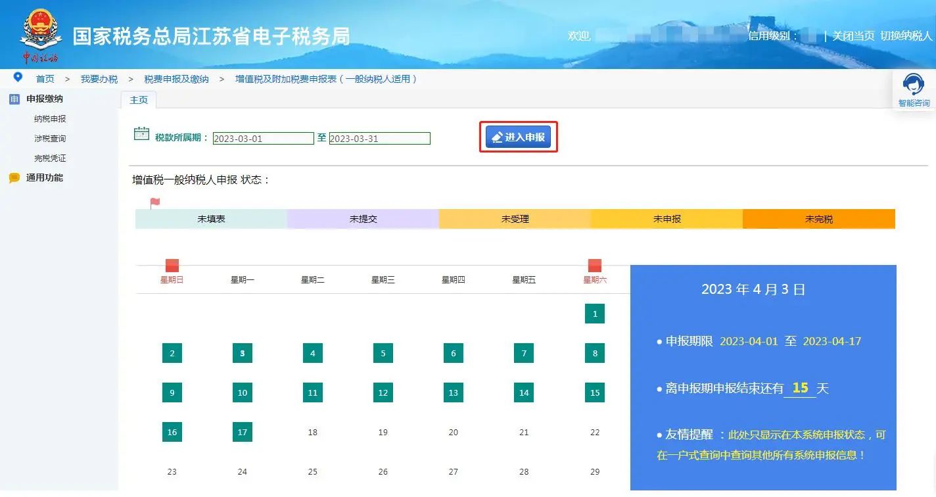The height and width of the screenshot is (497, 936).
Task: Click the red flag status marker
Action: coord(155,203)
